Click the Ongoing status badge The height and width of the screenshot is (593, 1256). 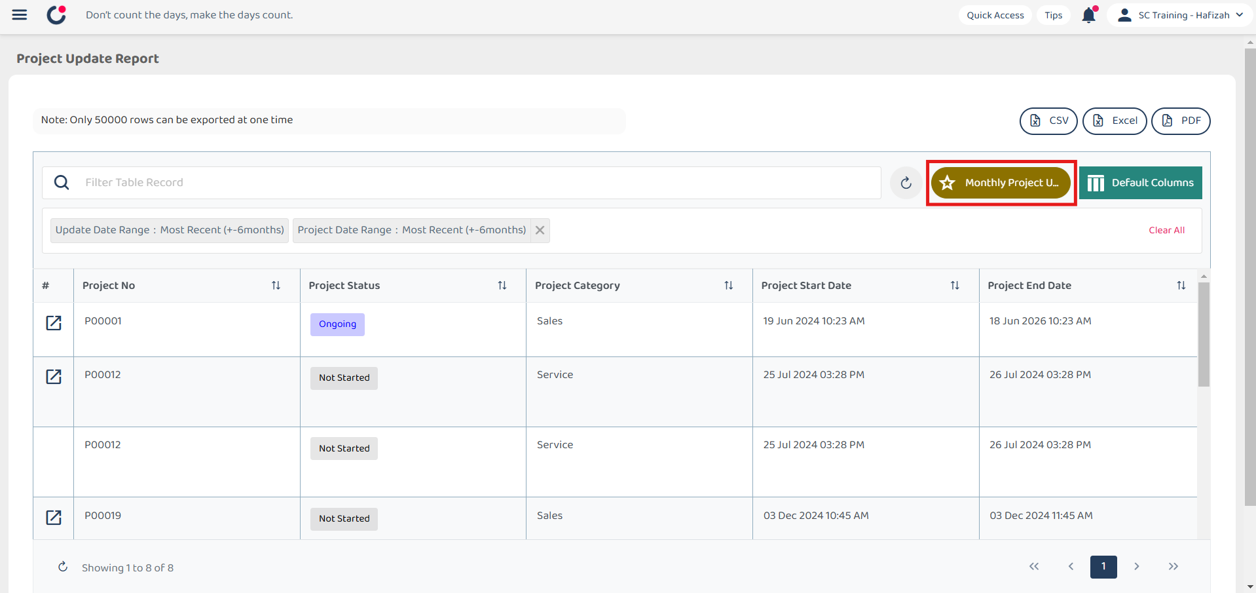click(x=337, y=324)
